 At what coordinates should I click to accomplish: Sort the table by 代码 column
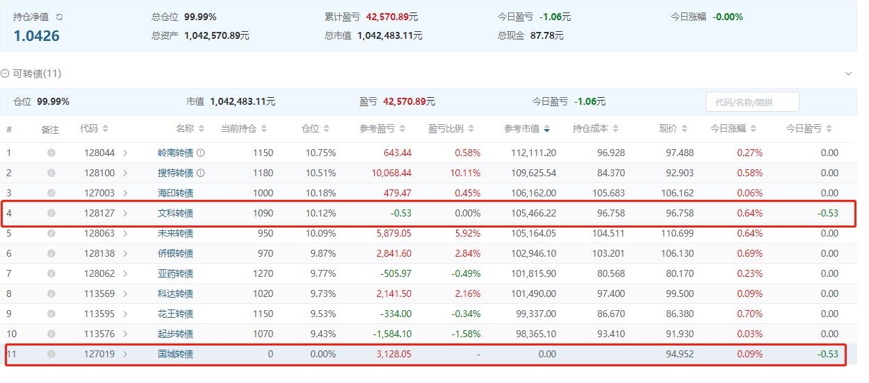click(x=106, y=128)
